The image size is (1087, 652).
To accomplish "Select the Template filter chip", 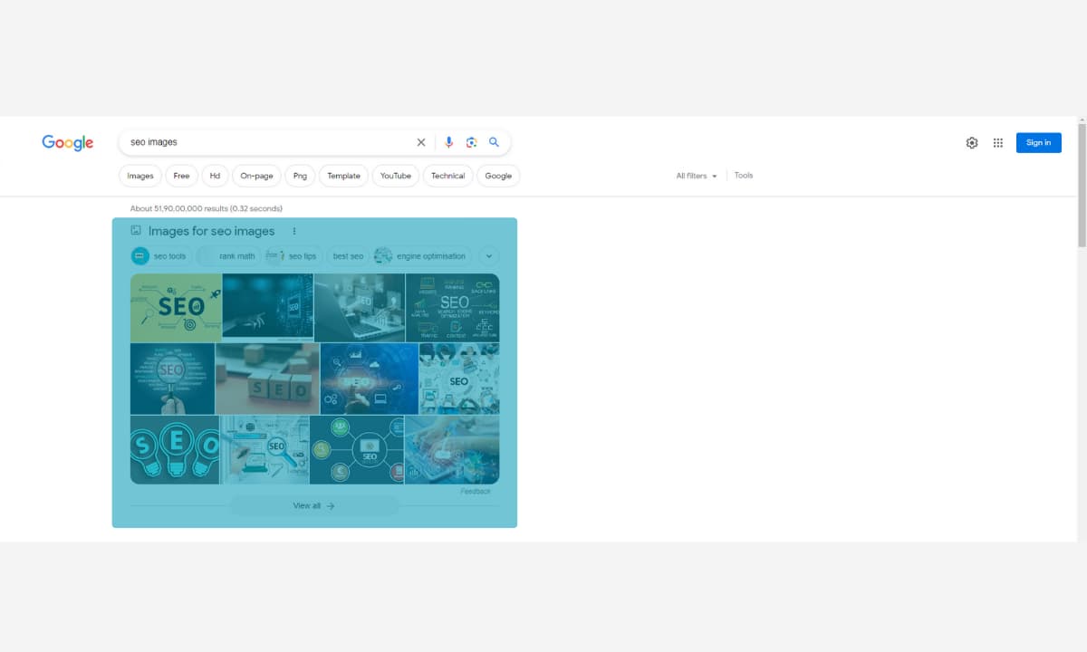I will pyautogui.click(x=343, y=176).
